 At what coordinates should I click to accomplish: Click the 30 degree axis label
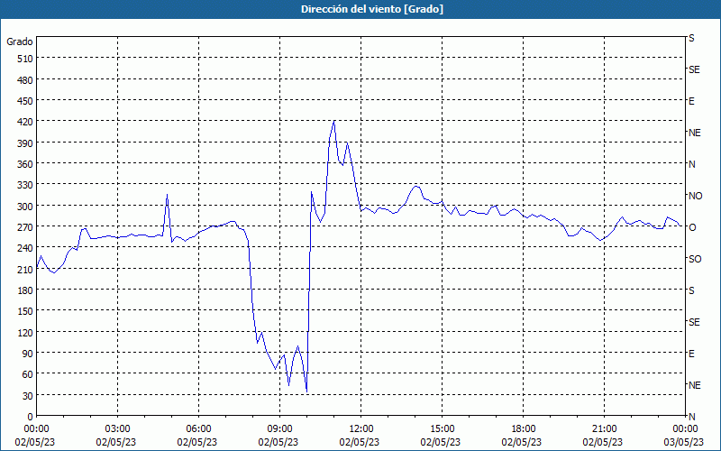(28, 396)
